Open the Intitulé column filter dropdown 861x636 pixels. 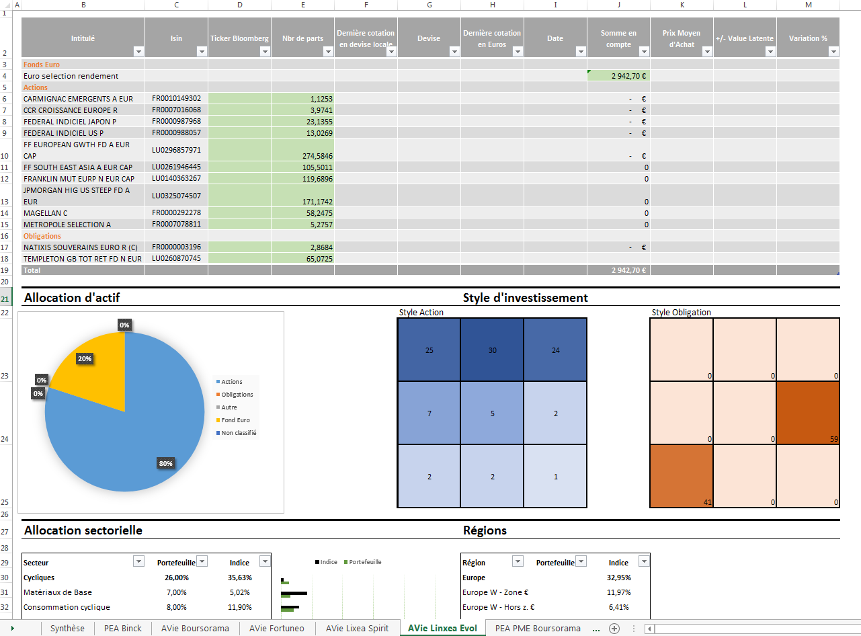[138, 52]
